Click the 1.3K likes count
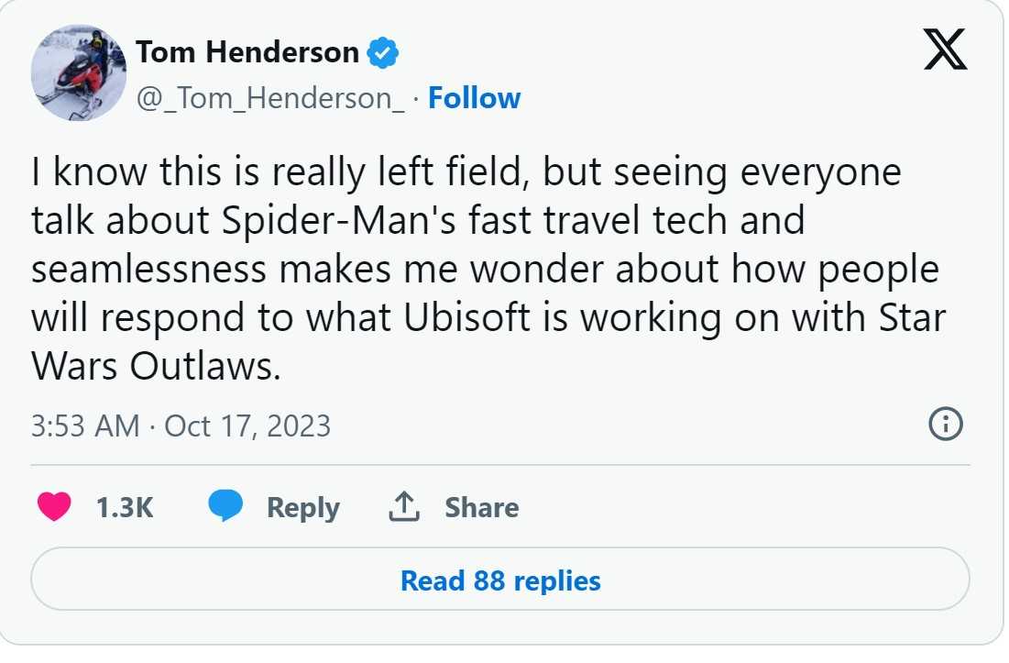1009x663 pixels. [x=124, y=507]
